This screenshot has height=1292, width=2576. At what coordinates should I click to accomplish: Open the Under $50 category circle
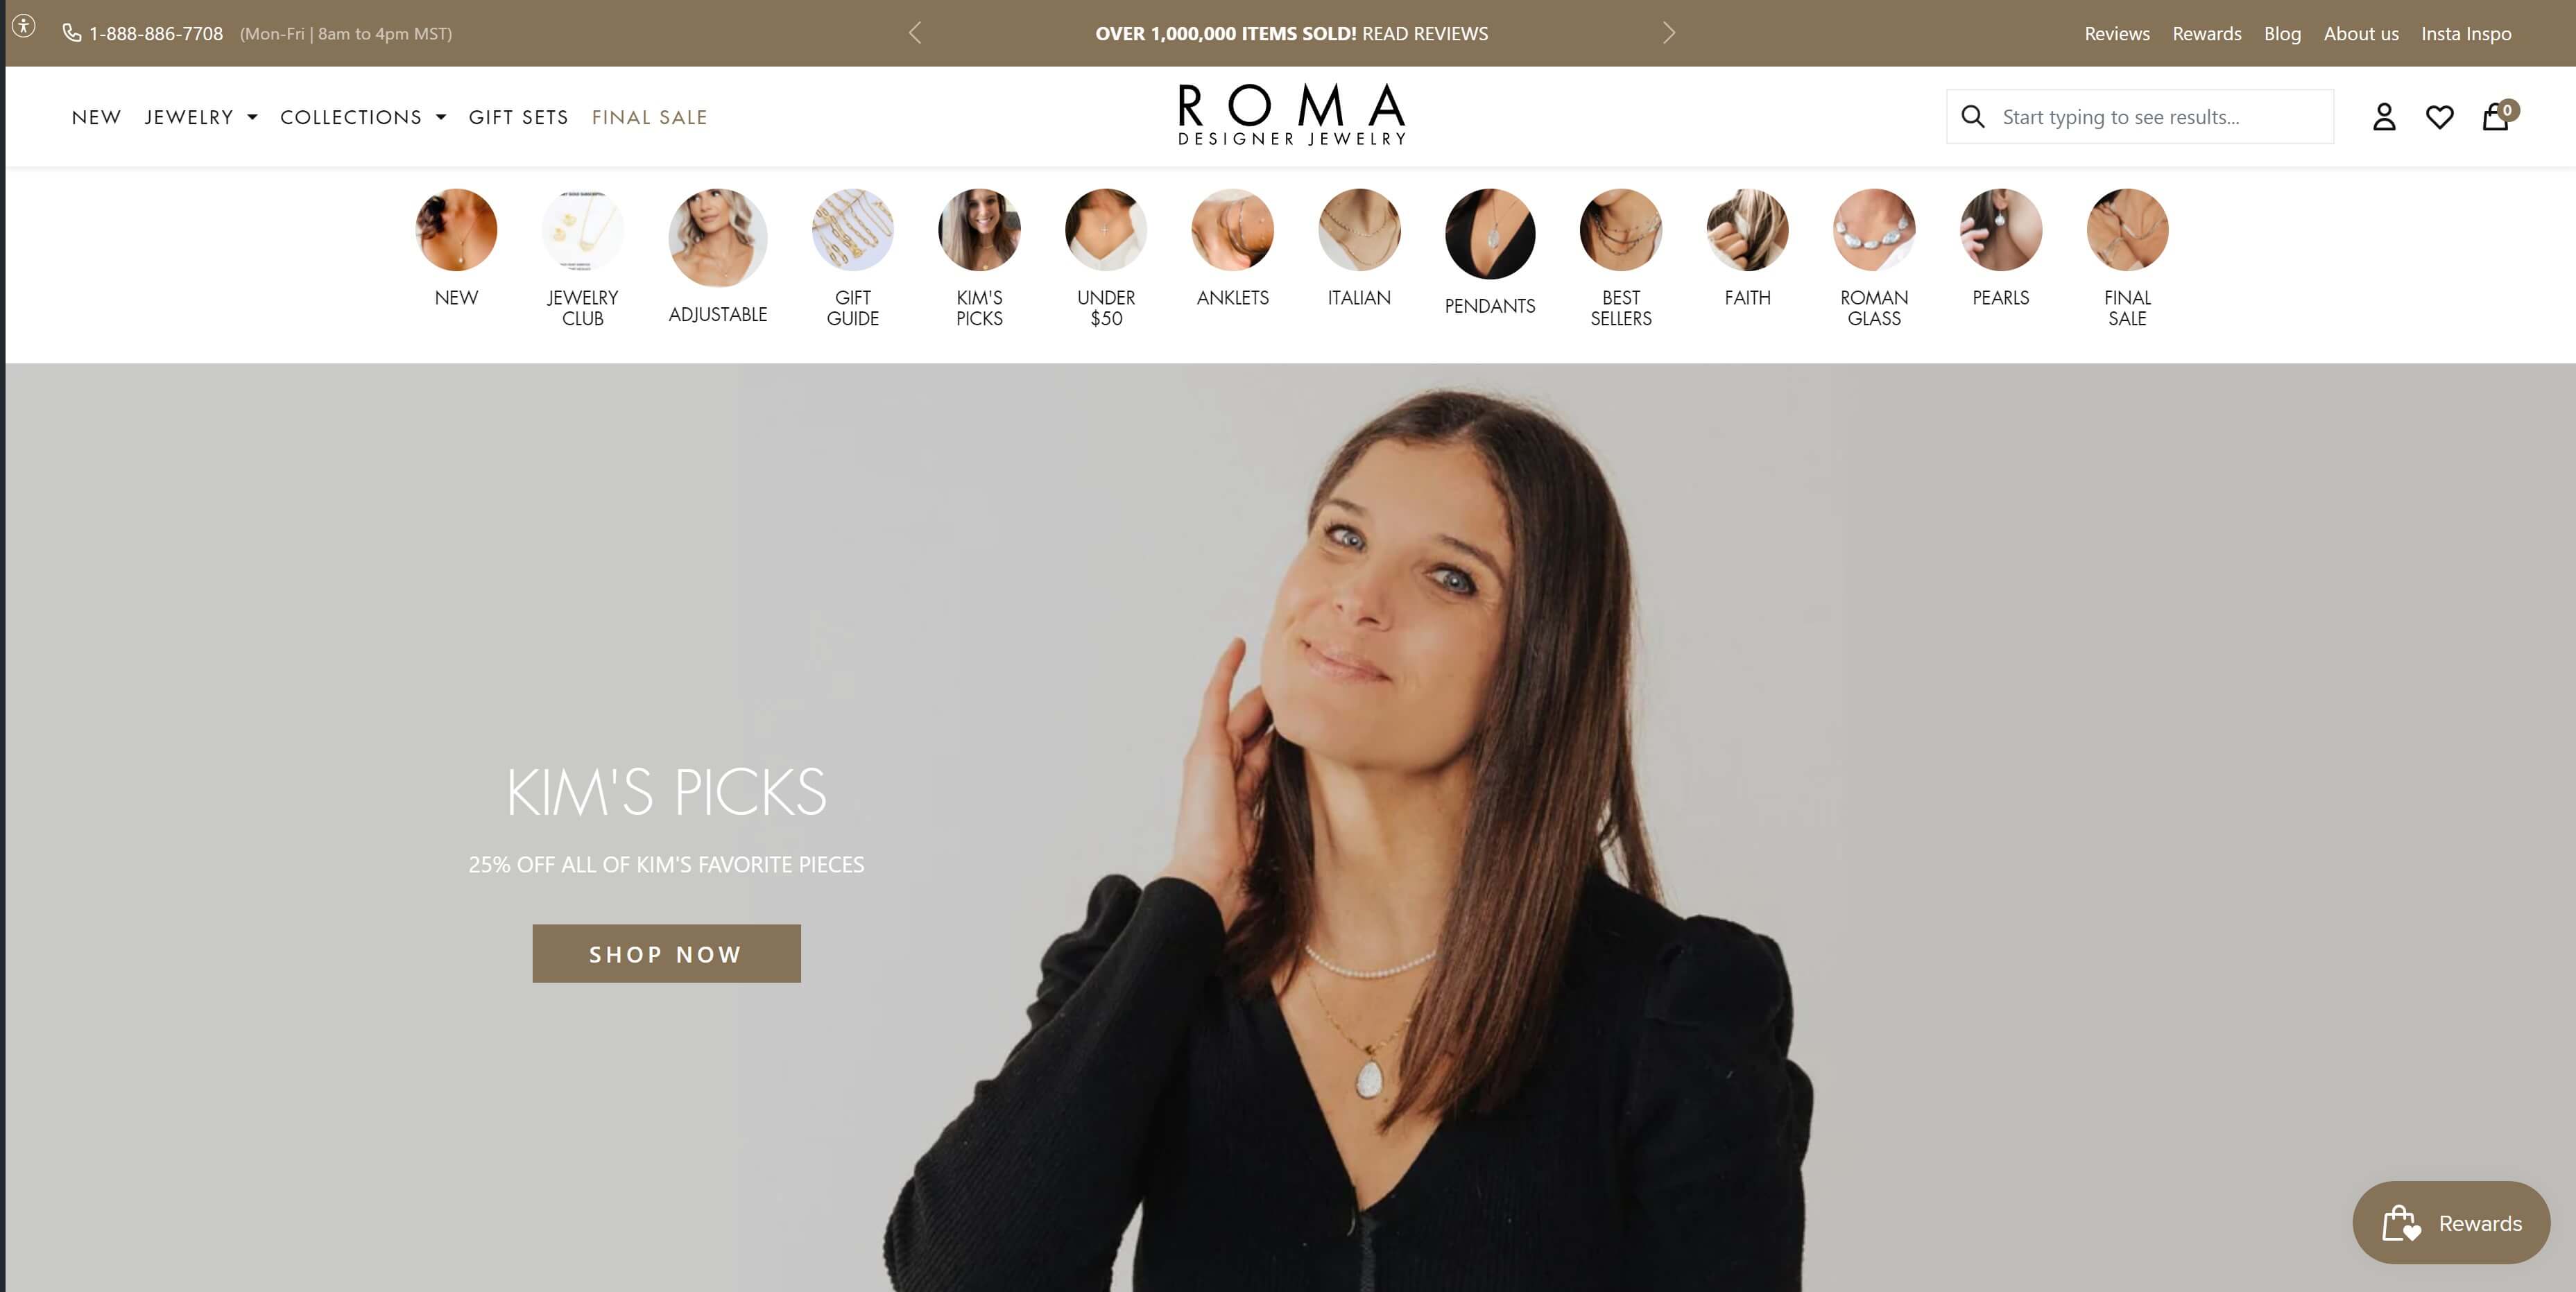(x=1105, y=229)
